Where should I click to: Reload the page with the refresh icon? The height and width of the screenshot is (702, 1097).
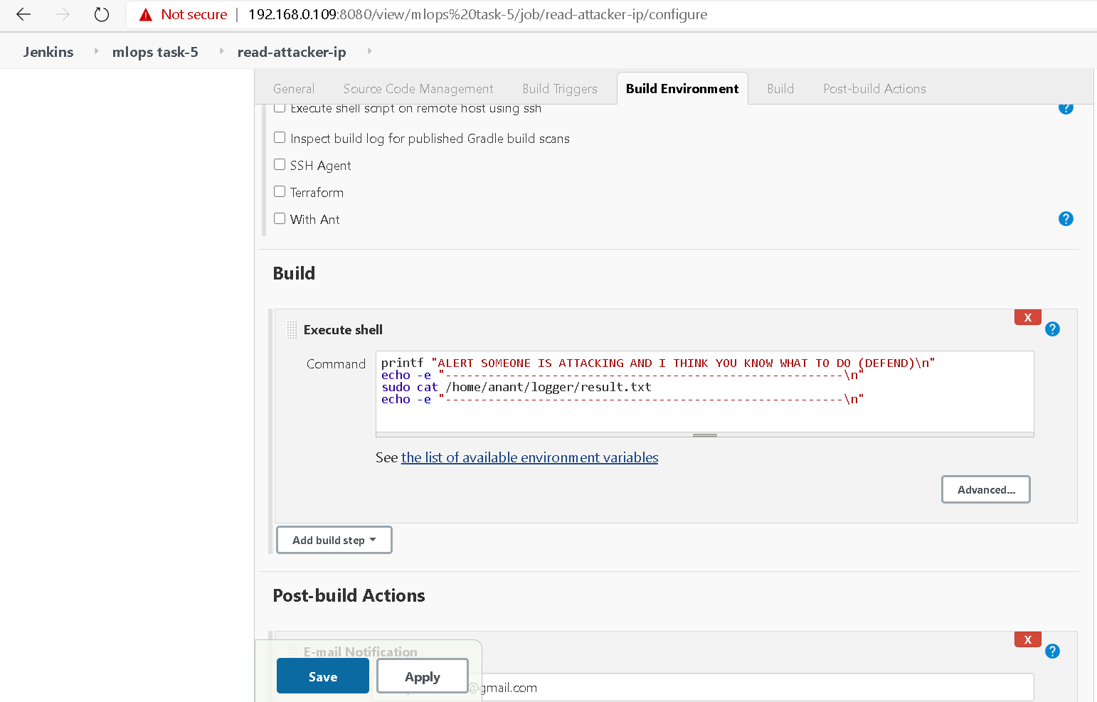(102, 14)
